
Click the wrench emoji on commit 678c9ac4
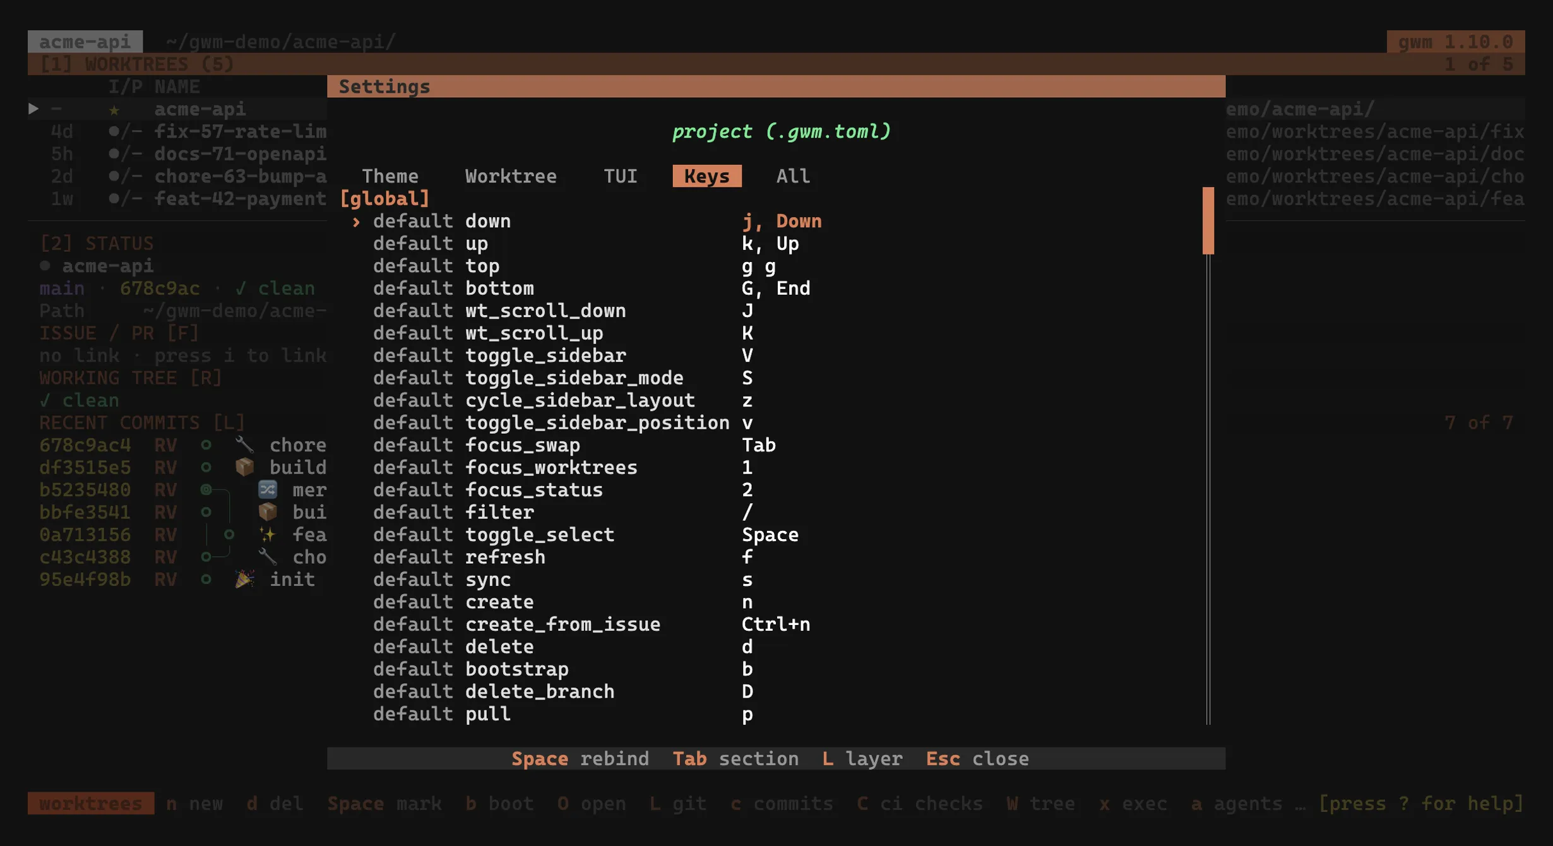tap(244, 445)
